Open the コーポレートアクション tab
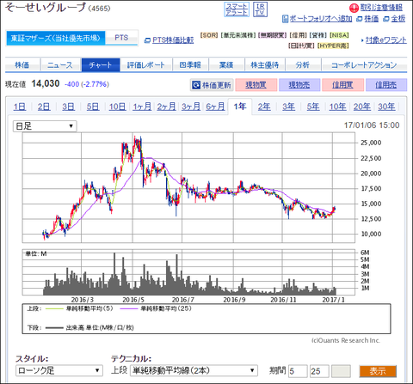 [x=364, y=65]
